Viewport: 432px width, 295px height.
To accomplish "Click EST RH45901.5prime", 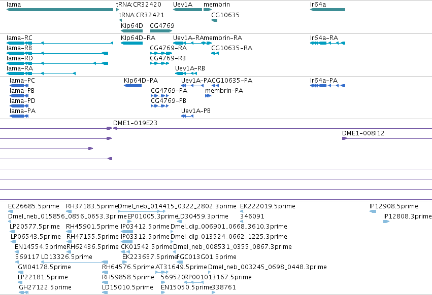I will (x=92, y=227).
